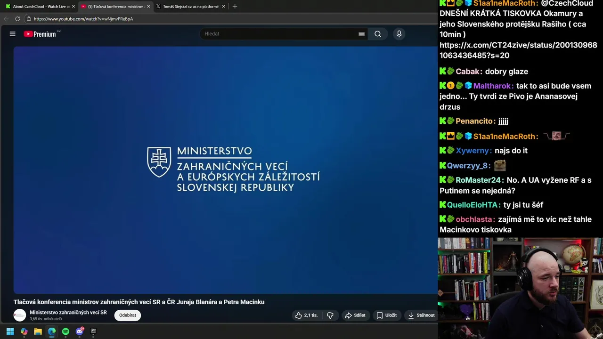The width and height of the screenshot is (603, 339).
Task: Open Epic Games Launcher from the taskbar
Action: coord(93,331)
